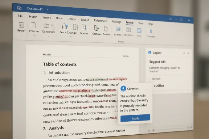Click the 2. Analysis heading
209x139 pixels.
(53, 128)
